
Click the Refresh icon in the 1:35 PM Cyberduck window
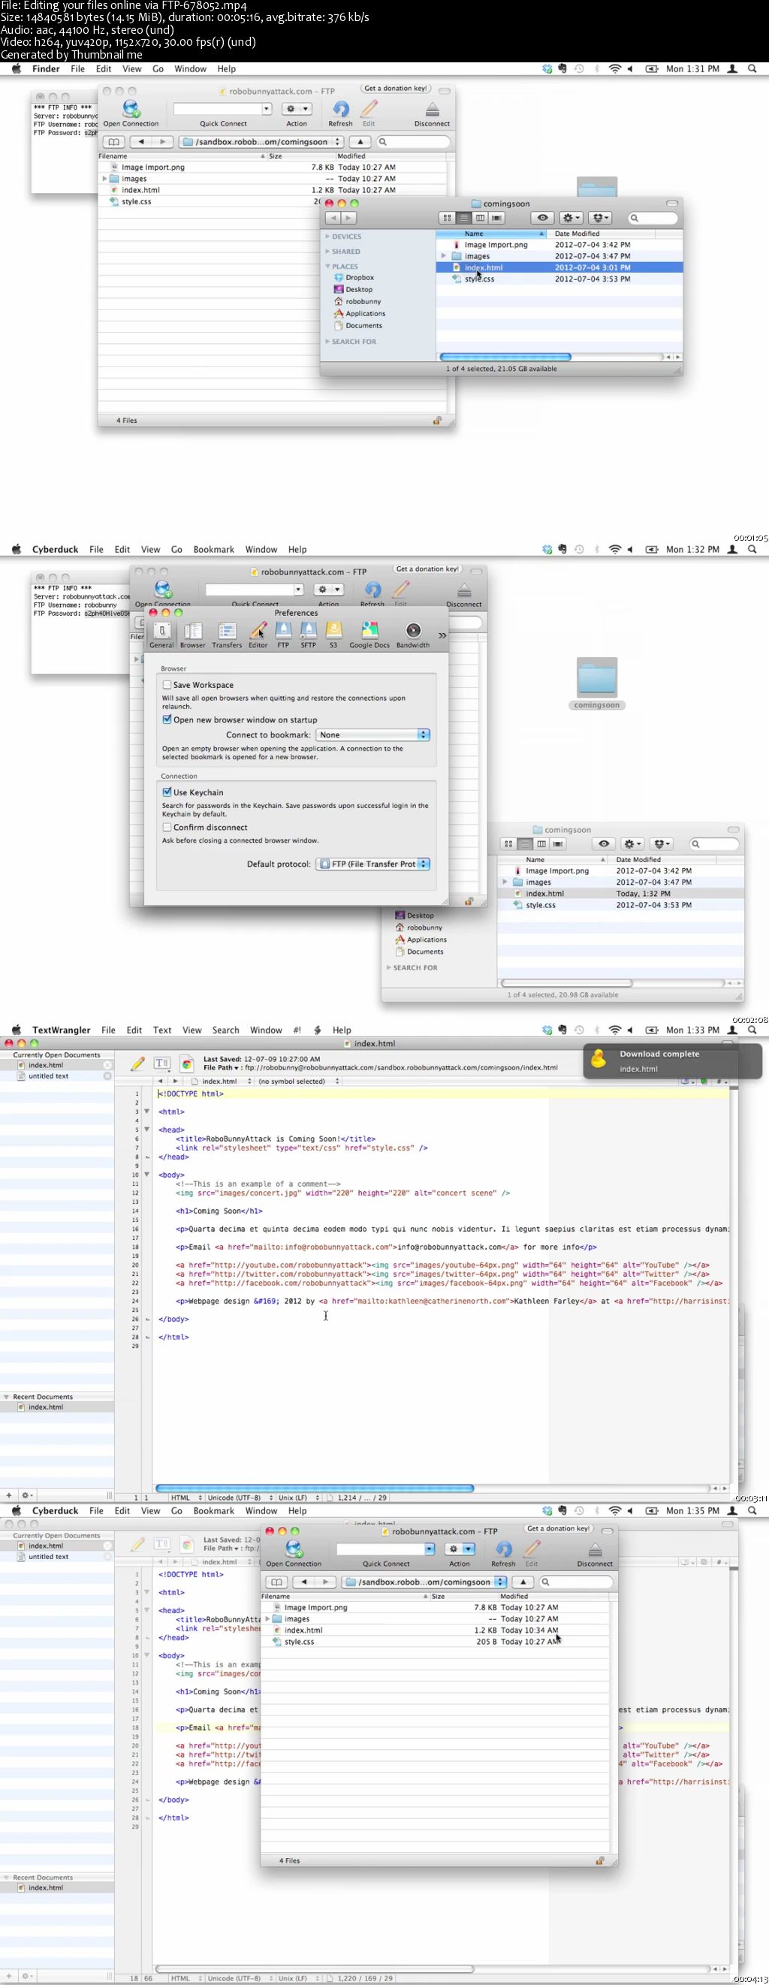(503, 1549)
